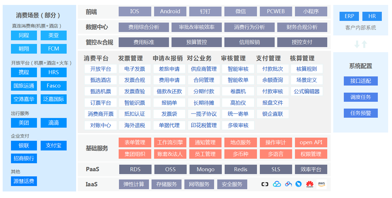Click the 美亚 supplier tile
Screen dimensions: 392x198
pyautogui.click(x=53, y=36)
